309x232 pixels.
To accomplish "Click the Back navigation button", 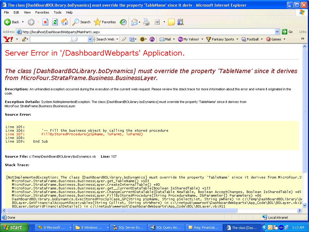I will [x=12, y=22].
